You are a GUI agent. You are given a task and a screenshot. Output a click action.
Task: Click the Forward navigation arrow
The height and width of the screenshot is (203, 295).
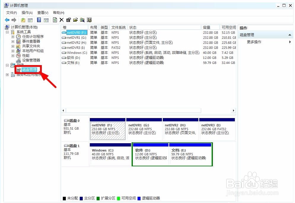click(14, 20)
